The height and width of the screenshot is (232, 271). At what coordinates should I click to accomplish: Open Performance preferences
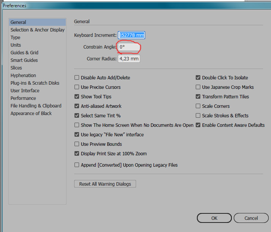[23, 98]
